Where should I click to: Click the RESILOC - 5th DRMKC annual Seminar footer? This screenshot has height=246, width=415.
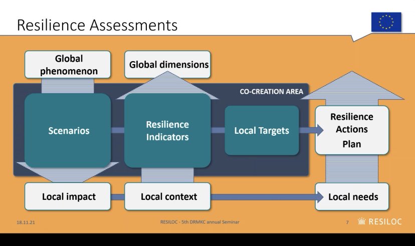200,222
